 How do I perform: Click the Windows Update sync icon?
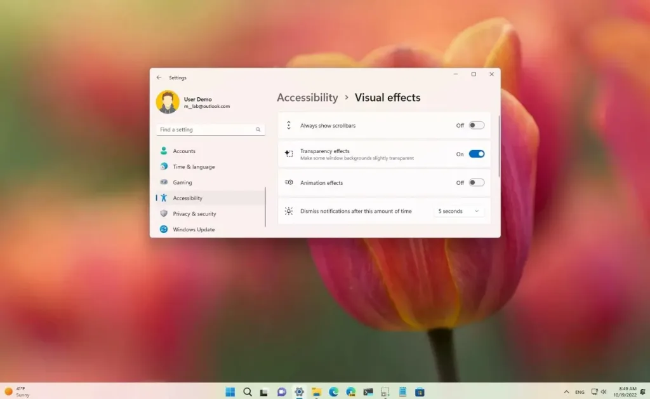[164, 229]
